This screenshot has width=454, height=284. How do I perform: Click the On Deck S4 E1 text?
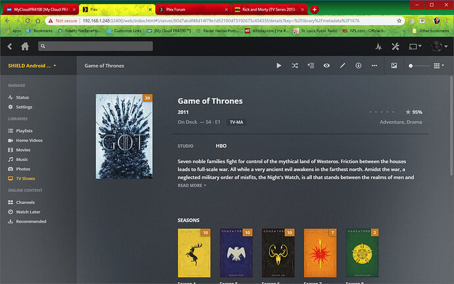[x=199, y=122]
